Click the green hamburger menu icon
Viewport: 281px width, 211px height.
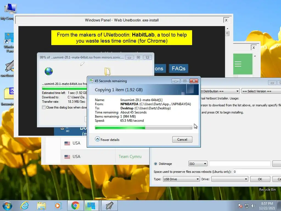click(x=238, y=64)
